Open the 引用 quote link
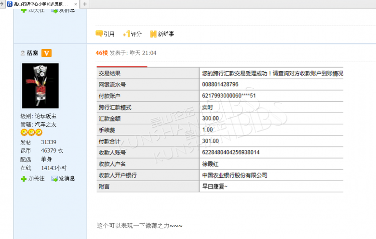 [x=109, y=34]
